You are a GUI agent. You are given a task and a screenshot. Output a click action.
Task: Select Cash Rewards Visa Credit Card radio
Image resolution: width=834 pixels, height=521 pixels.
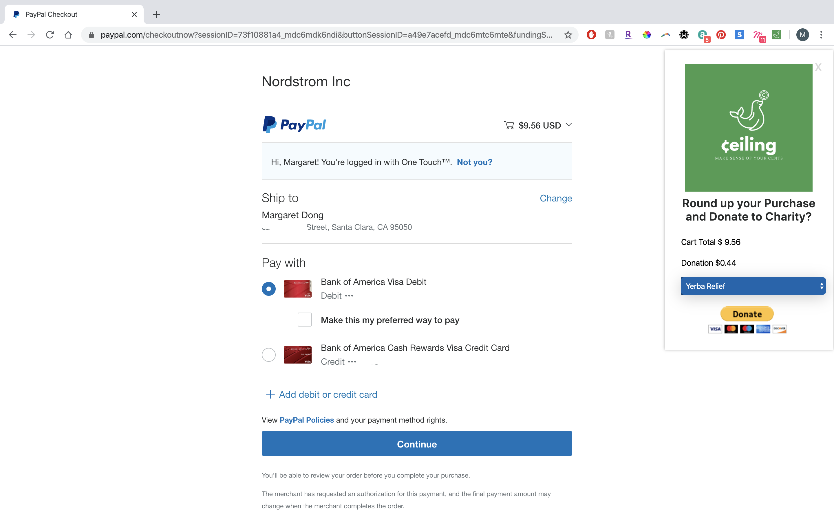268,355
